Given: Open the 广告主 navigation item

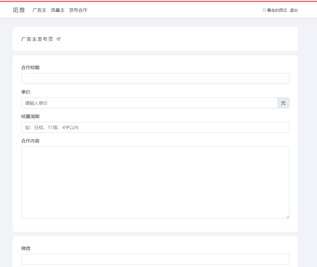Looking at the screenshot, I should [39, 10].
